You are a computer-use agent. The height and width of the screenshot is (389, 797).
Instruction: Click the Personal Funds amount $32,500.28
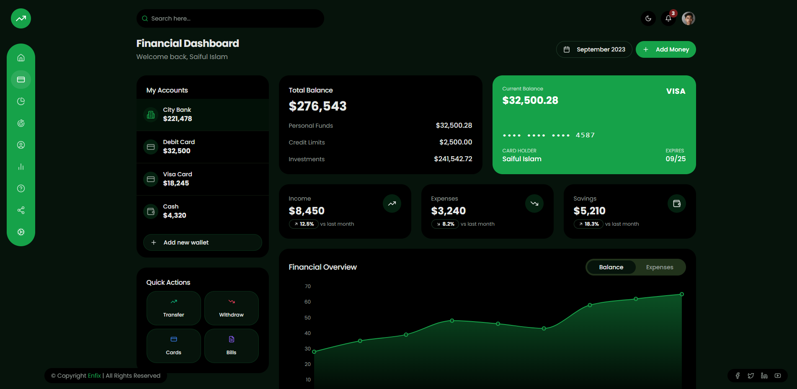454,126
